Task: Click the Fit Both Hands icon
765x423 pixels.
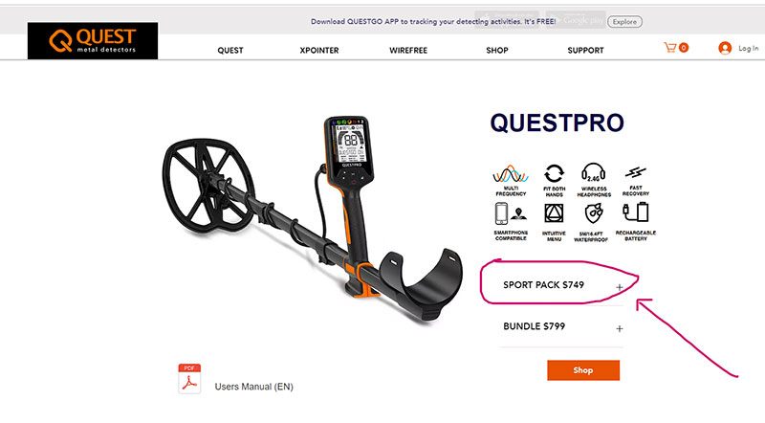Action: (x=554, y=173)
